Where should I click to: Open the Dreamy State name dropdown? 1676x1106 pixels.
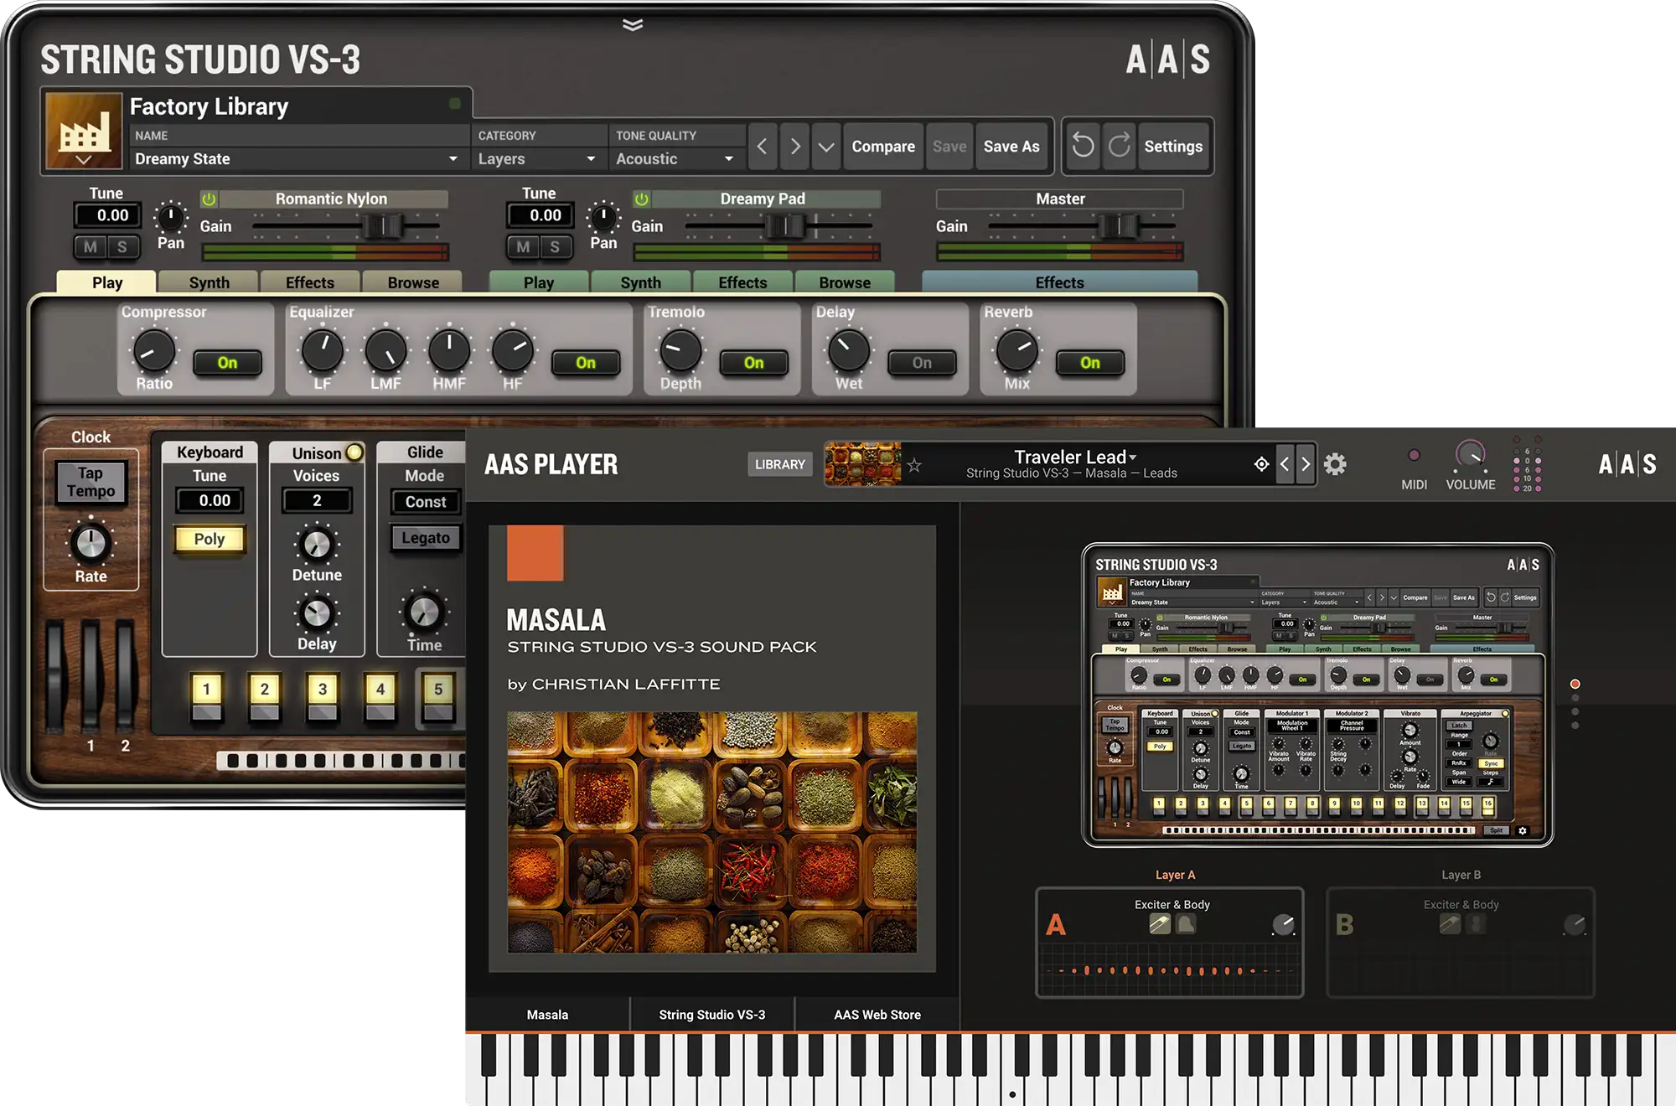(297, 158)
